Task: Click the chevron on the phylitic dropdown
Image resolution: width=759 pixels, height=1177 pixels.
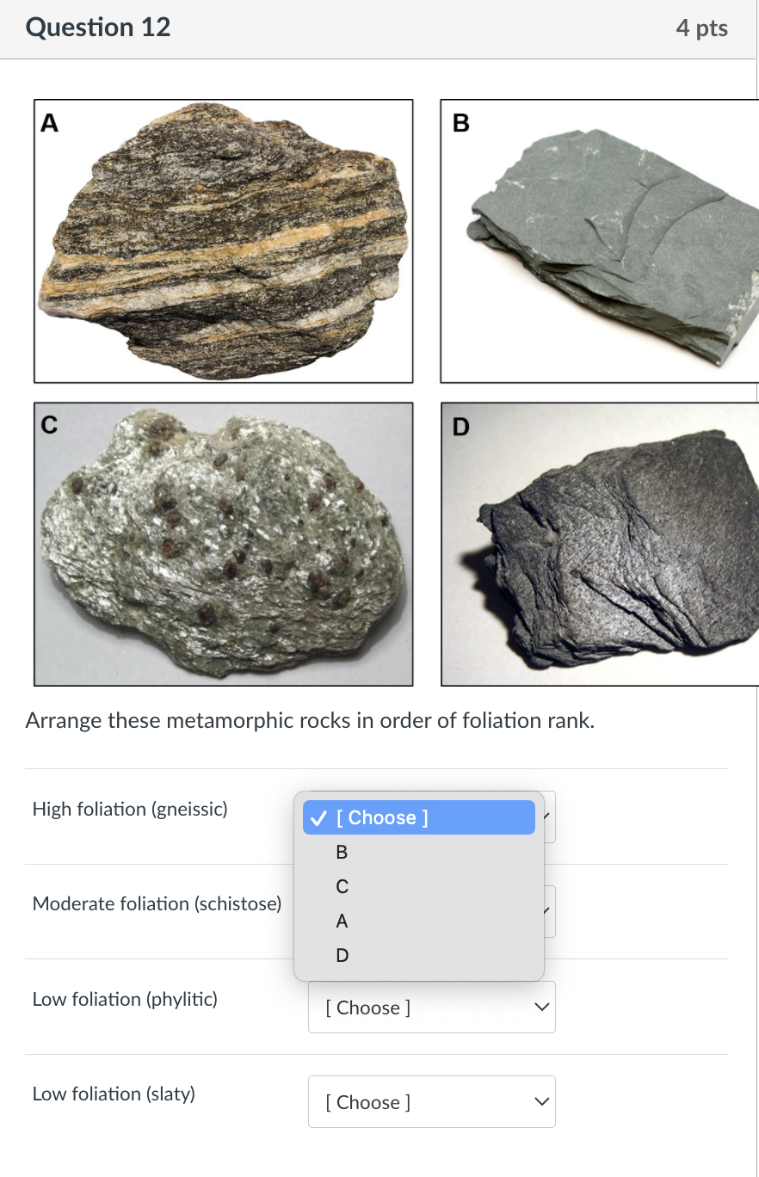Action: pos(540,1005)
